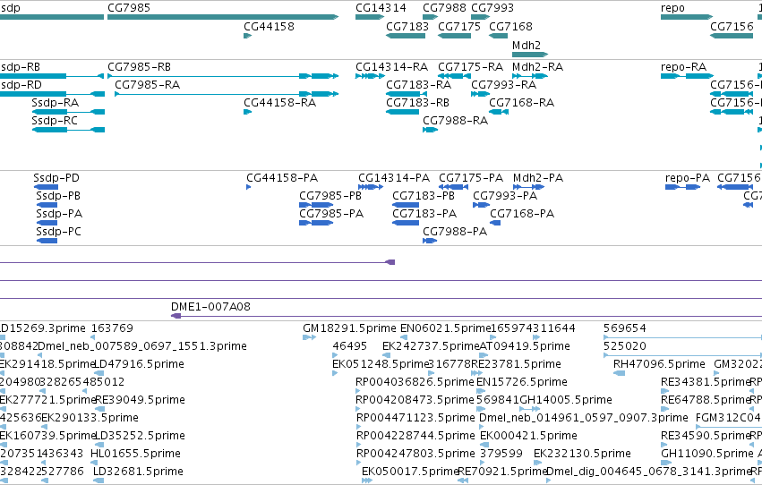Select the RP004228744.5prime EST

359,445
